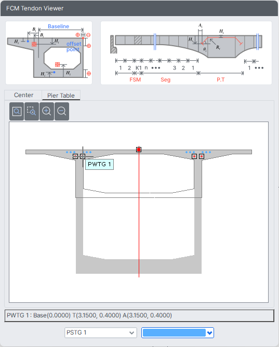This screenshot has height=347, width=279.
Task: Click blue tendon dots above right web
Action: [198, 152]
